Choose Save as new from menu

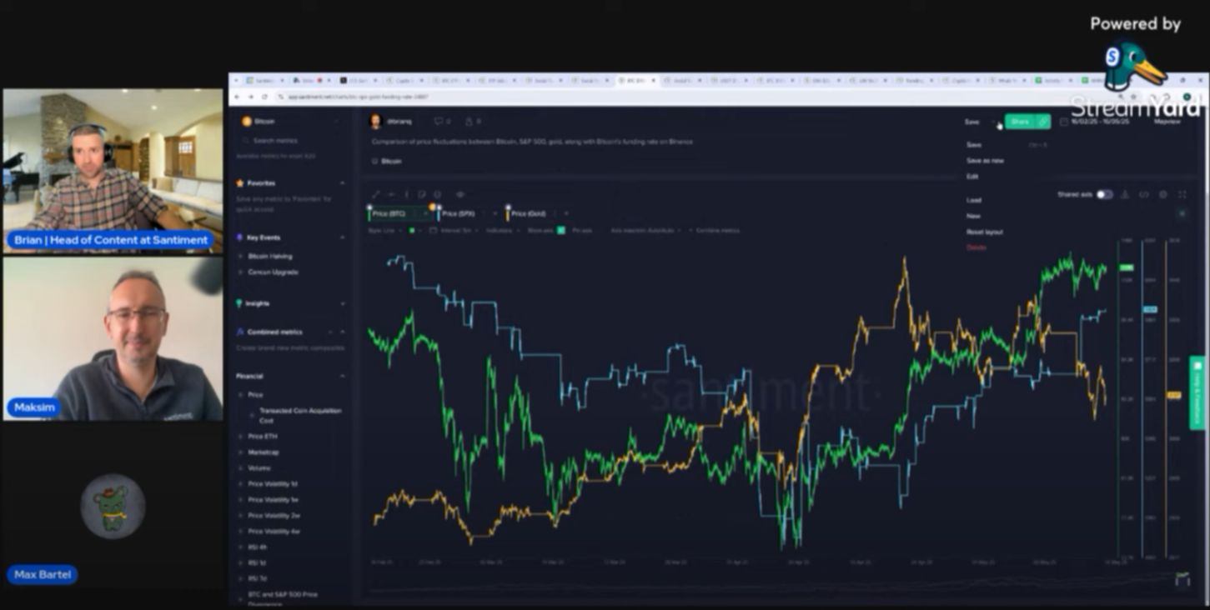pyautogui.click(x=985, y=160)
